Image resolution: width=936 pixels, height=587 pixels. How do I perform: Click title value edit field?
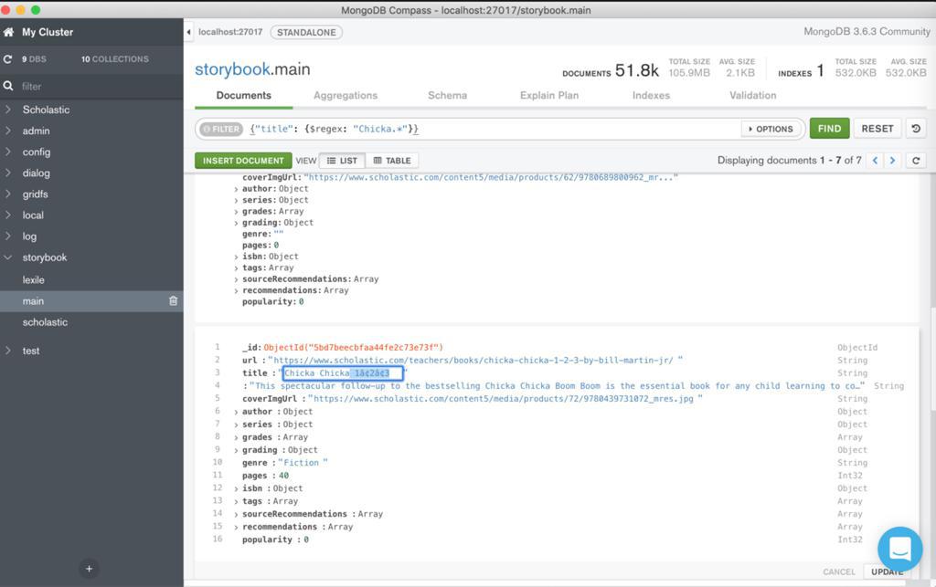click(343, 373)
